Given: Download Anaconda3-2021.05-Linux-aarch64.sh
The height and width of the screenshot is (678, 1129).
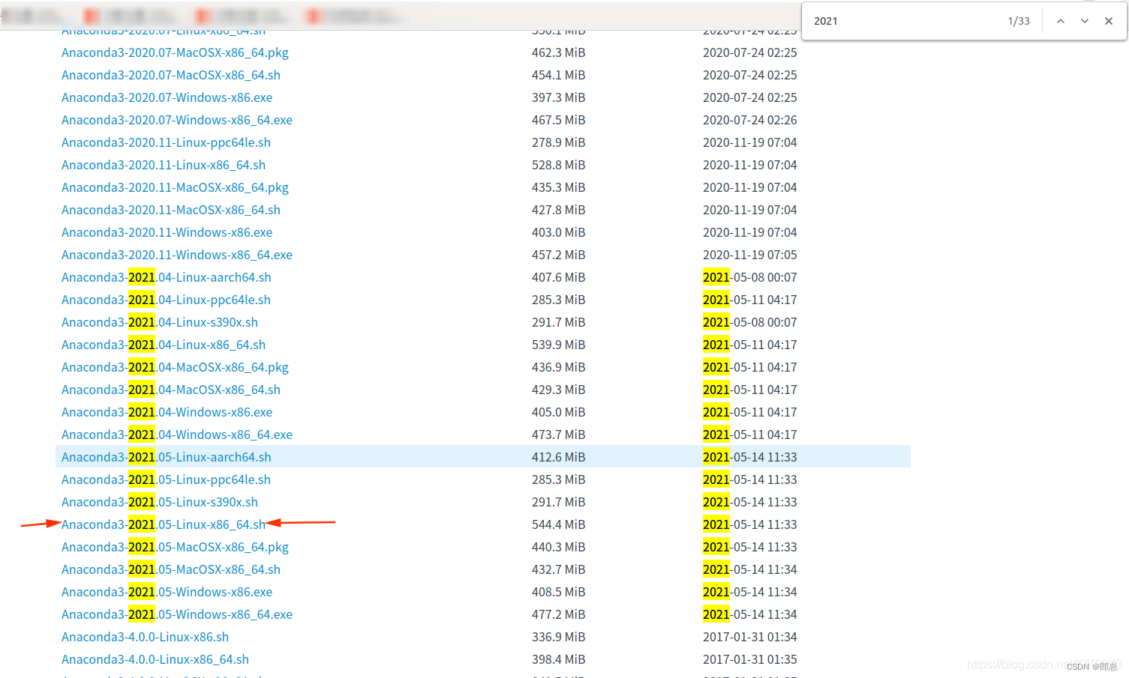Looking at the screenshot, I should 167,457.
